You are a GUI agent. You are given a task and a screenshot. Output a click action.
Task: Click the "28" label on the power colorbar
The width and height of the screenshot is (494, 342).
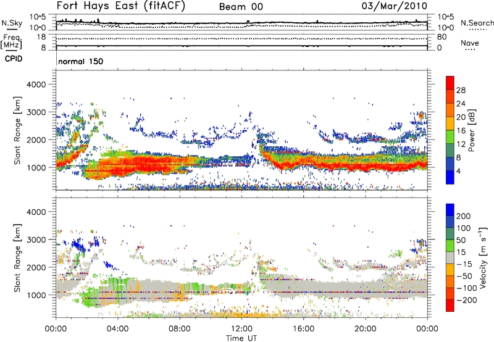click(461, 90)
